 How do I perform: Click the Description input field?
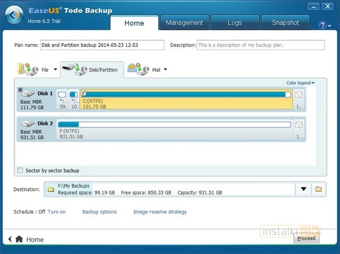pos(261,45)
